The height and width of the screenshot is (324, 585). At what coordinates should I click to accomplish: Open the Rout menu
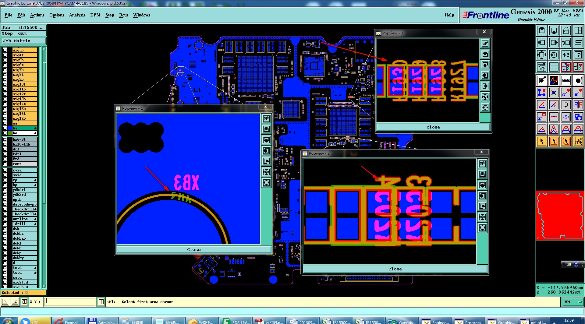[x=124, y=15]
